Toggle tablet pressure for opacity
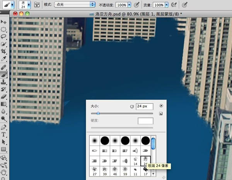 tap(136, 5)
